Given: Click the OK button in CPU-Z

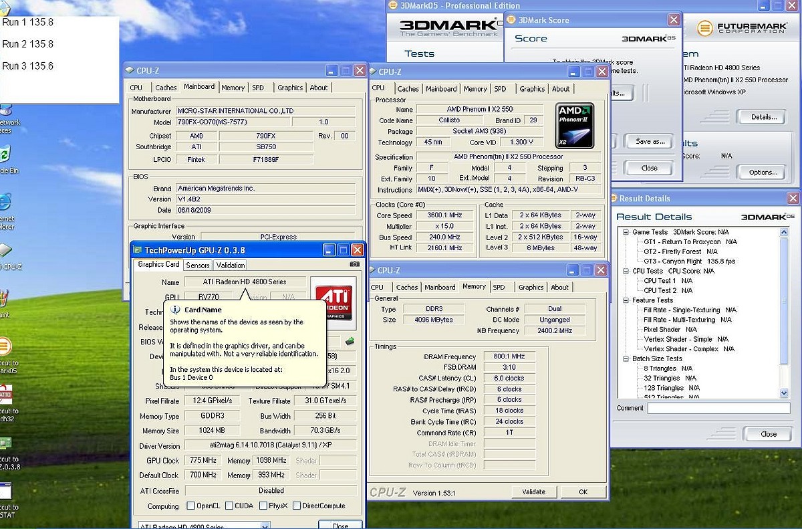Looking at the screenshot, I should pos(583,492).
